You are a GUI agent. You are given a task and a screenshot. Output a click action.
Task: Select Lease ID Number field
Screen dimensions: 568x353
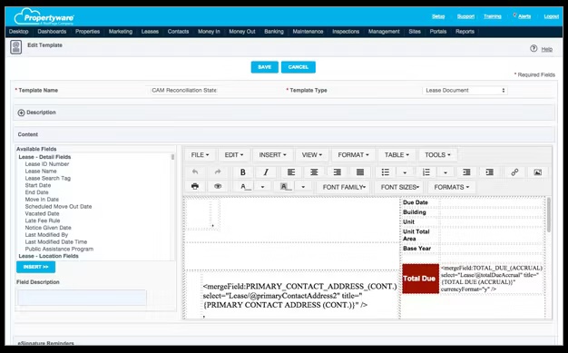(x=47, y=164)
